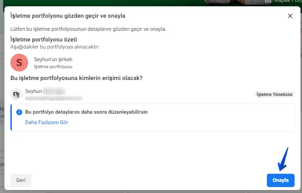Click the Seyhun user name

coord(34,91)
